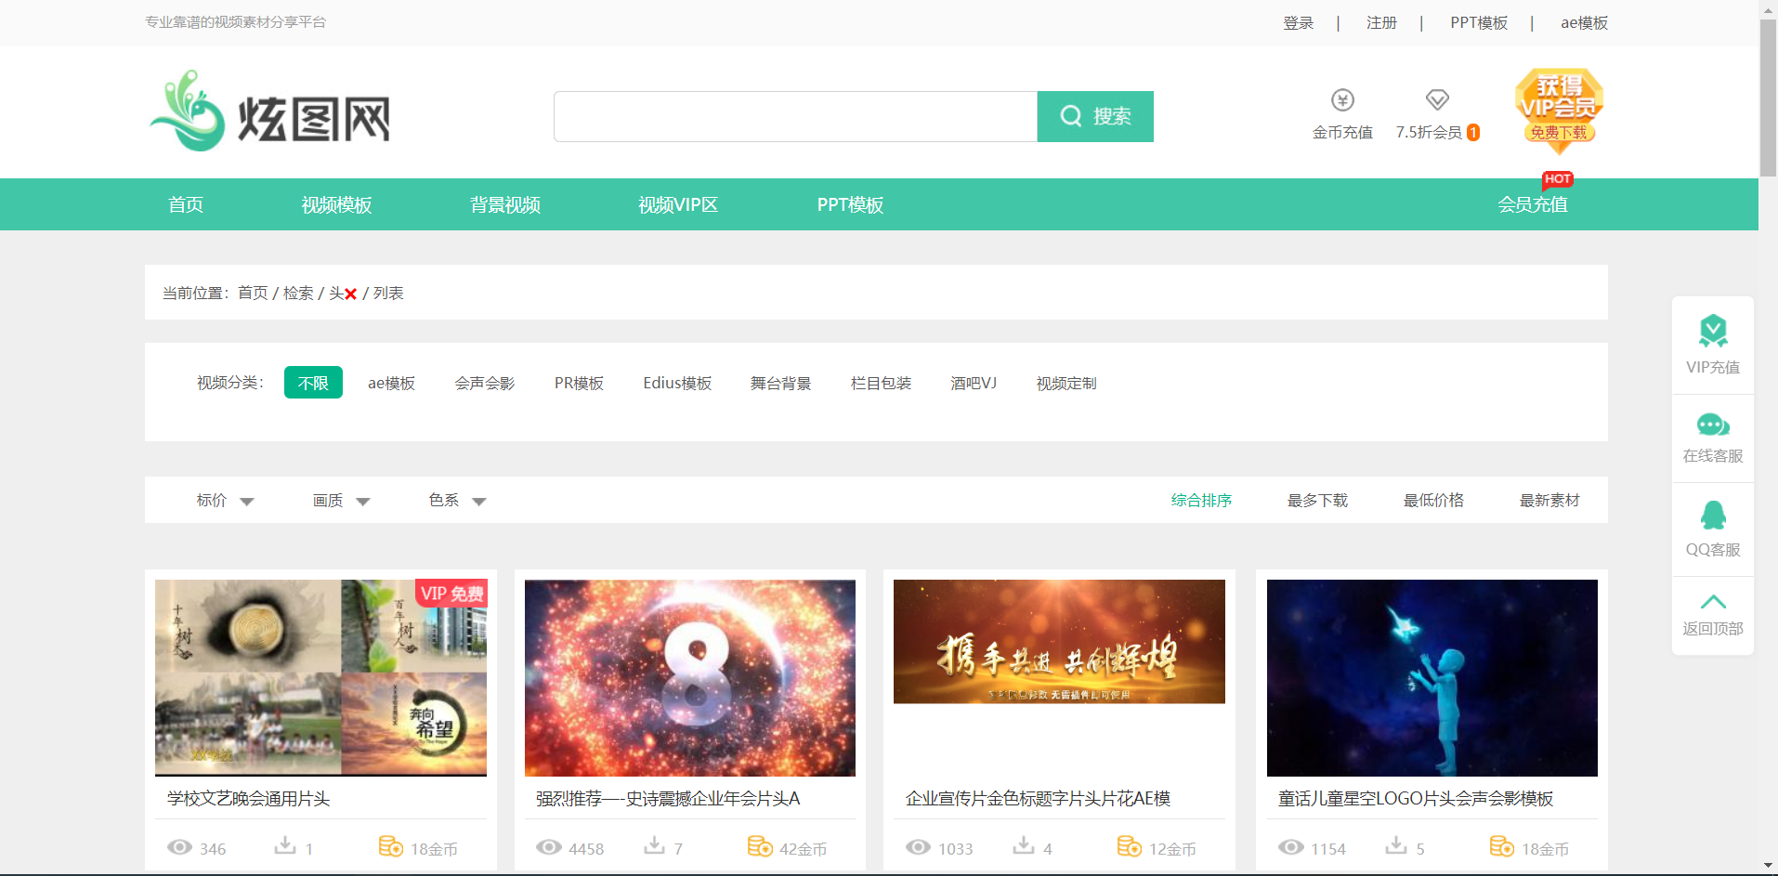This screenshot has width=1778, height=876.
Task: Open the 色系 color filter dropdown
Action: pos(456,500)
